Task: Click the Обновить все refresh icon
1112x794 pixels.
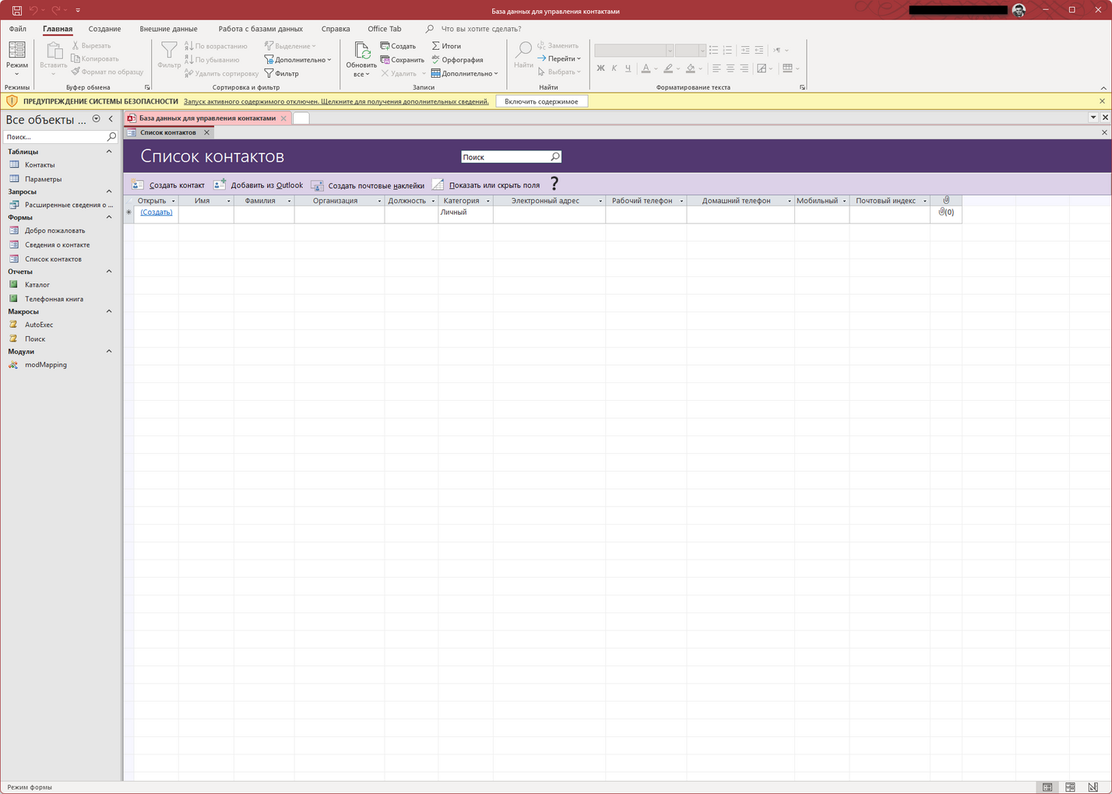Action: [361, 59]
